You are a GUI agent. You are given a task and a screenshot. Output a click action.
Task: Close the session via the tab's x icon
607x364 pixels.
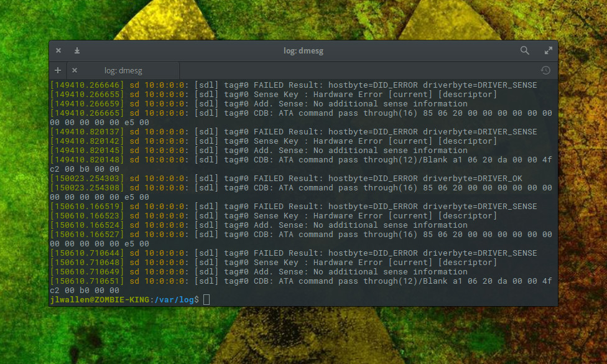coord(75,70)
